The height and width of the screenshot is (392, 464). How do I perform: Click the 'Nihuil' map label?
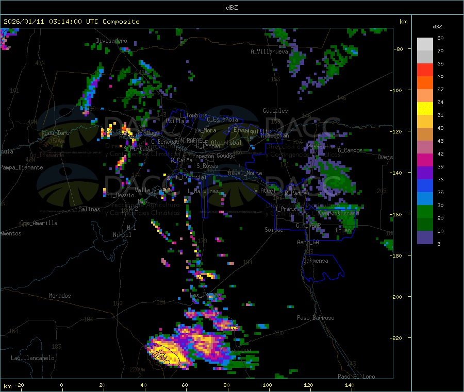point(122,235)
